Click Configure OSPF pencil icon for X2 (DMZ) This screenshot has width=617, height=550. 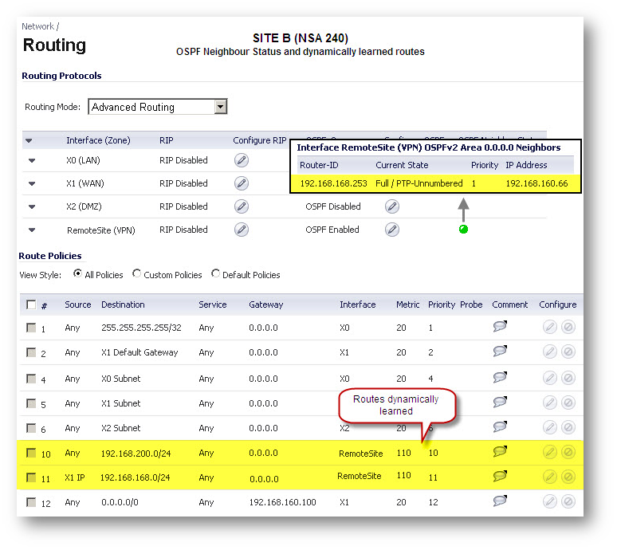click(x=391, y=206)
